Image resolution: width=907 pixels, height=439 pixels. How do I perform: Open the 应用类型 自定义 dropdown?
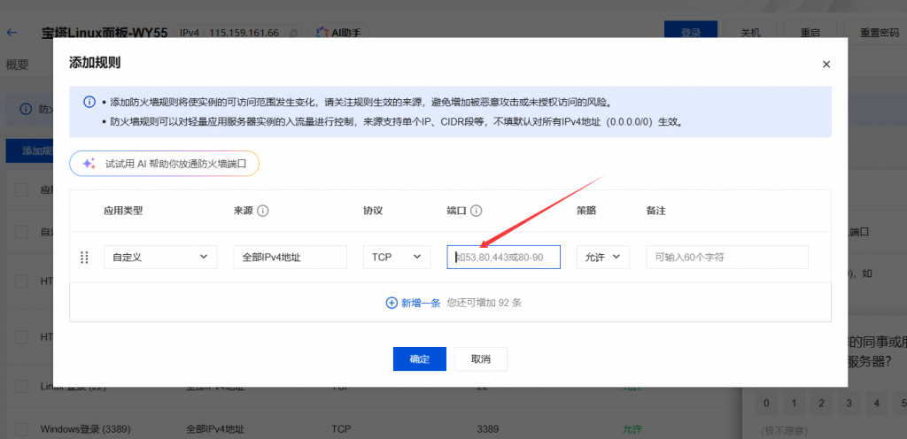160,257
